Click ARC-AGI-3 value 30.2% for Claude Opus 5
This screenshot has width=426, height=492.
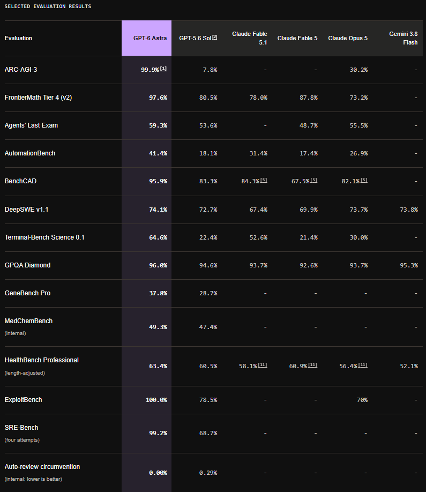coord(358,70)
